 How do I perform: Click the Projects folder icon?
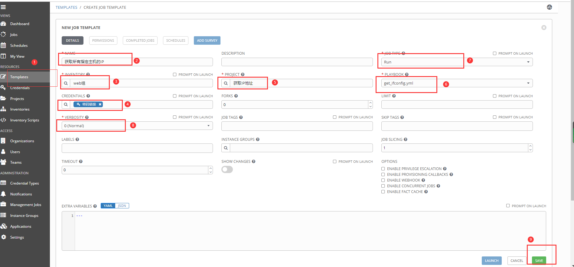[x=3, y=98]
